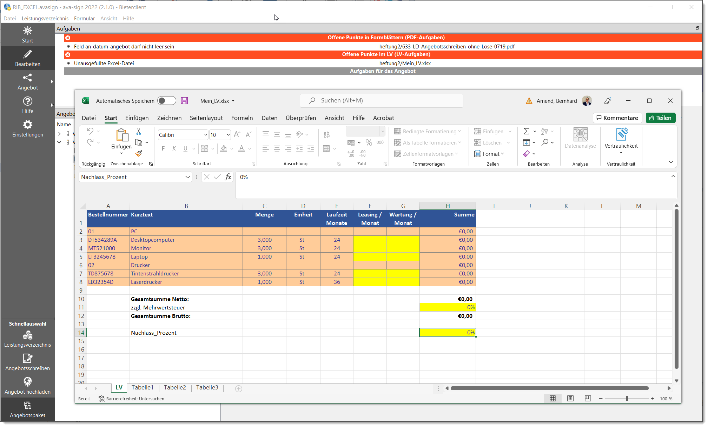Toggle underline U formatting
This screenshot has height=427, width=708.
tap(185, 148)
